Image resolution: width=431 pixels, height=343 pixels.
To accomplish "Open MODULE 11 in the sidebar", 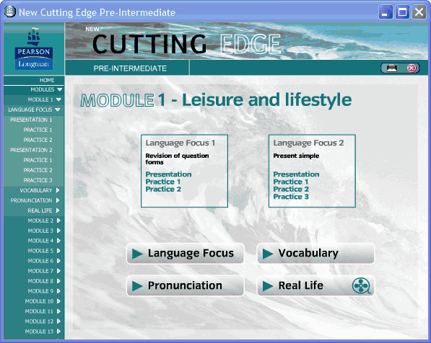I will tap(39, 311).
